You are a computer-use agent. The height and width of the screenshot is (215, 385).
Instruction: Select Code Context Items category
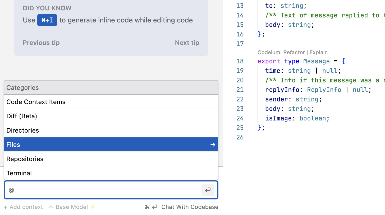tap(36, 102)
